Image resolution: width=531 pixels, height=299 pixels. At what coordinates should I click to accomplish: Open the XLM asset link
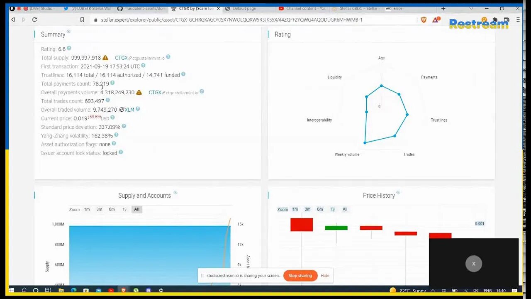point(129,110)
